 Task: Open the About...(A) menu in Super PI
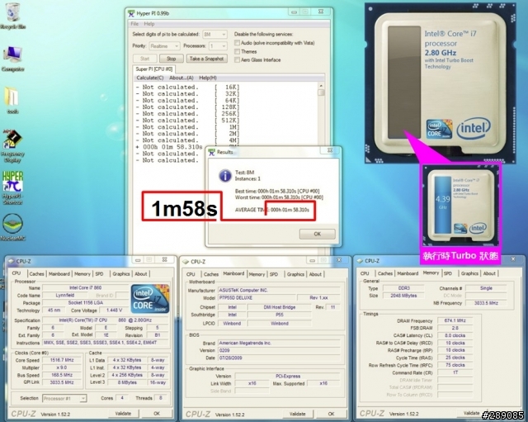click(x=181, y=78)
